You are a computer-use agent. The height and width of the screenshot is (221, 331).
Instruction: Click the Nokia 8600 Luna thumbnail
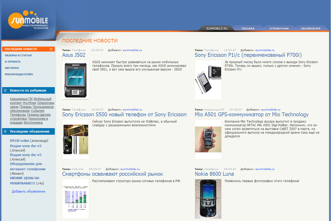[208, 199]
